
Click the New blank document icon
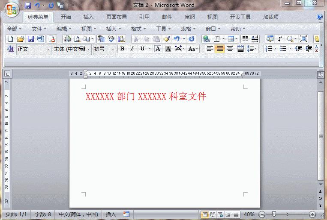(10, 39)
